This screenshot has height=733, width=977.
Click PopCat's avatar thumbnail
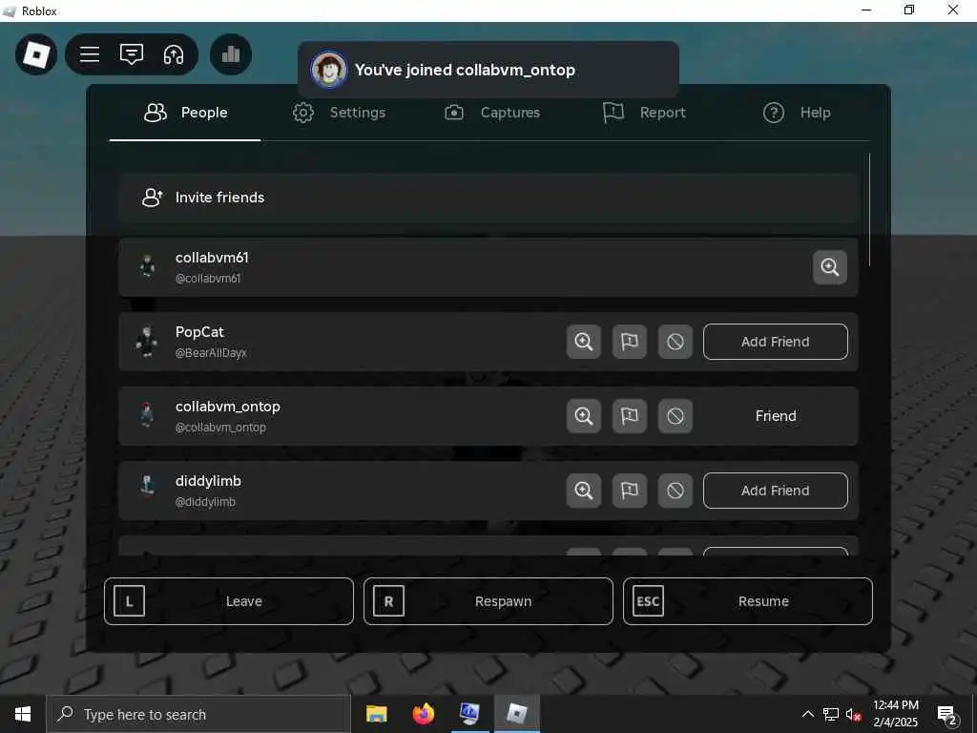click(147, 342)
